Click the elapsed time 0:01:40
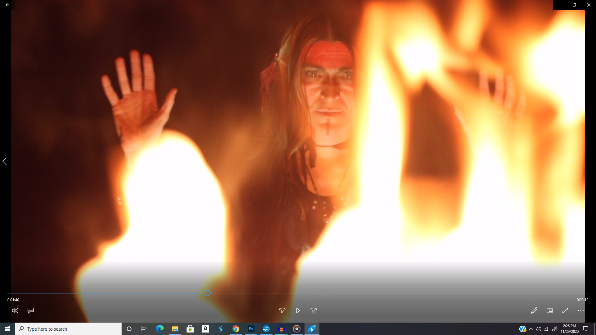 [x=13, y=300]
